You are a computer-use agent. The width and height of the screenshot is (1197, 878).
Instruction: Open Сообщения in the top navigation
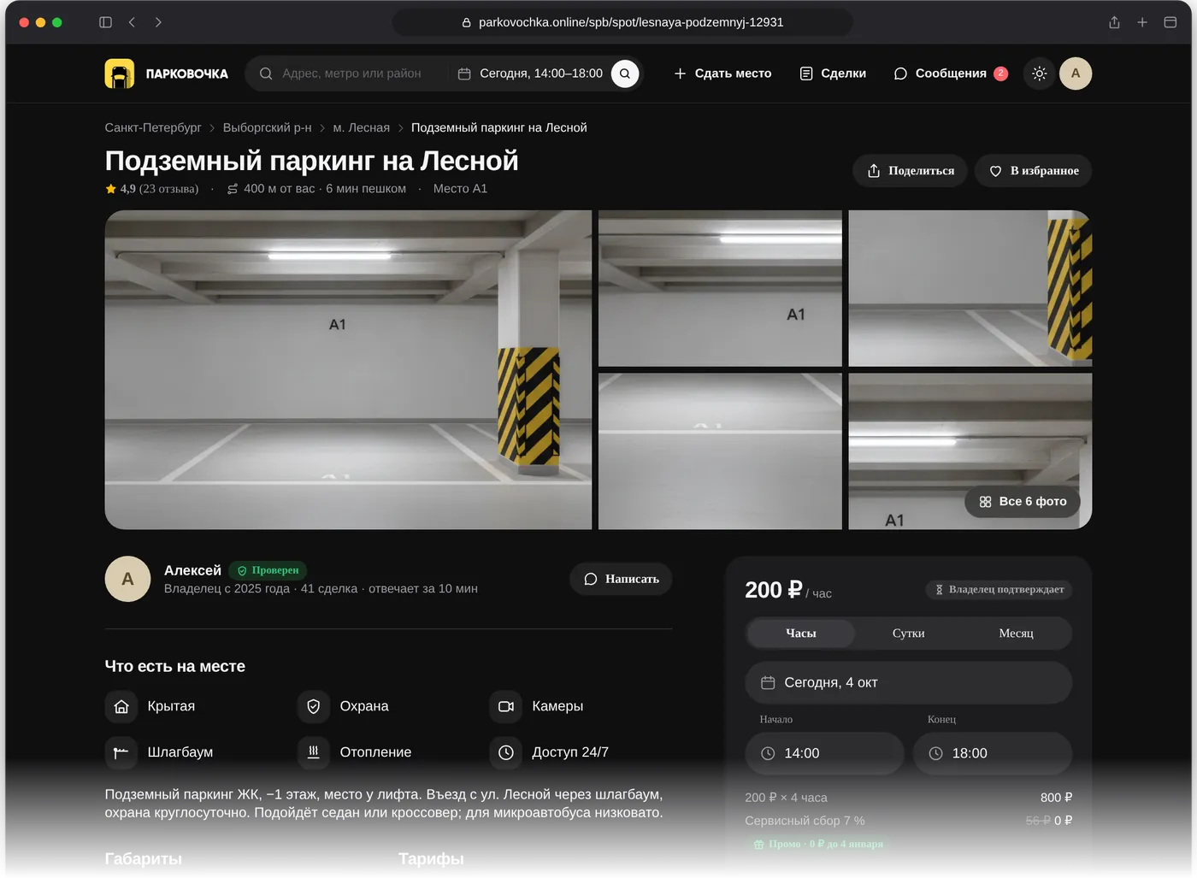951,74
